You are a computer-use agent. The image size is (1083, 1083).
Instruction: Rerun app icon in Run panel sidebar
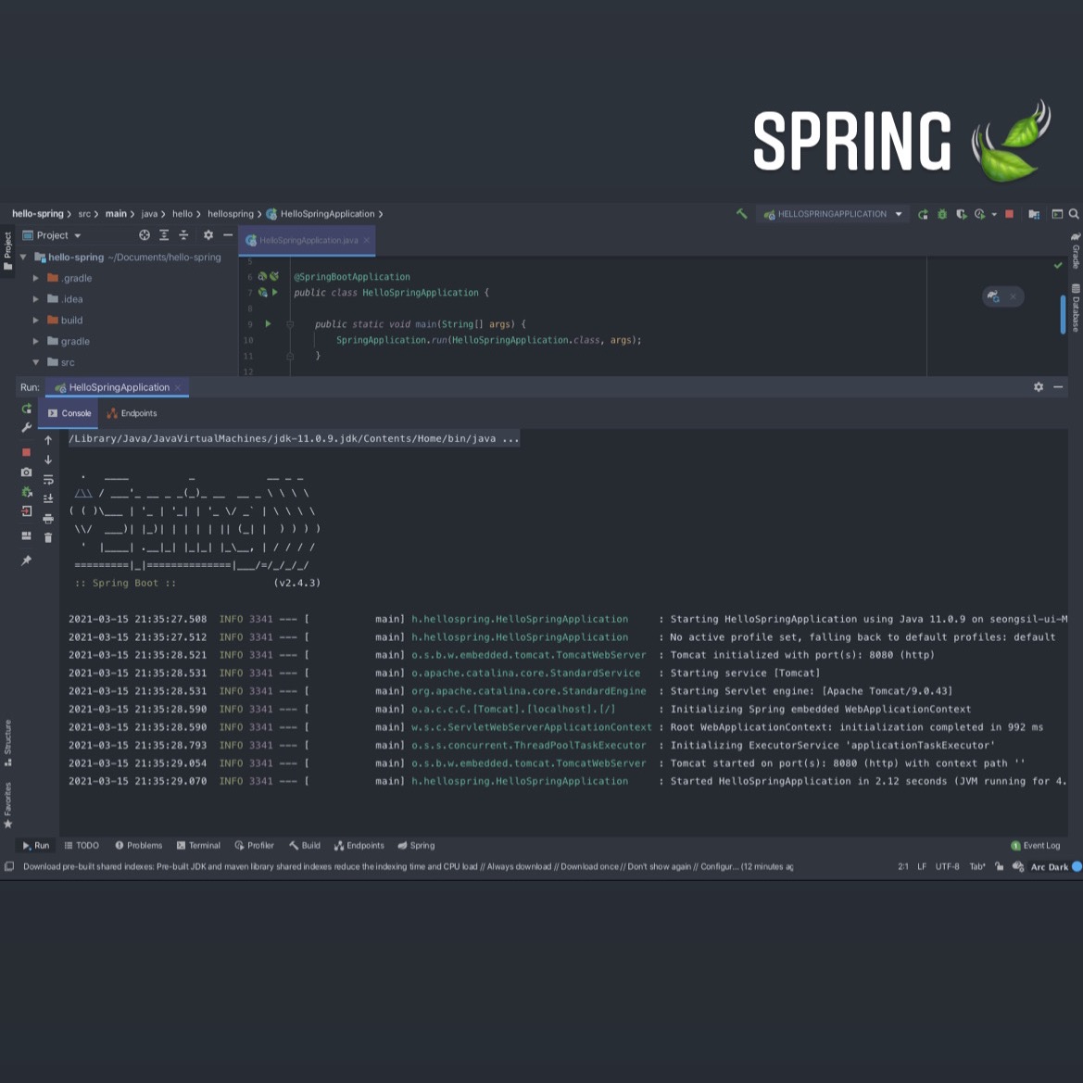click(x=26, y=409)
